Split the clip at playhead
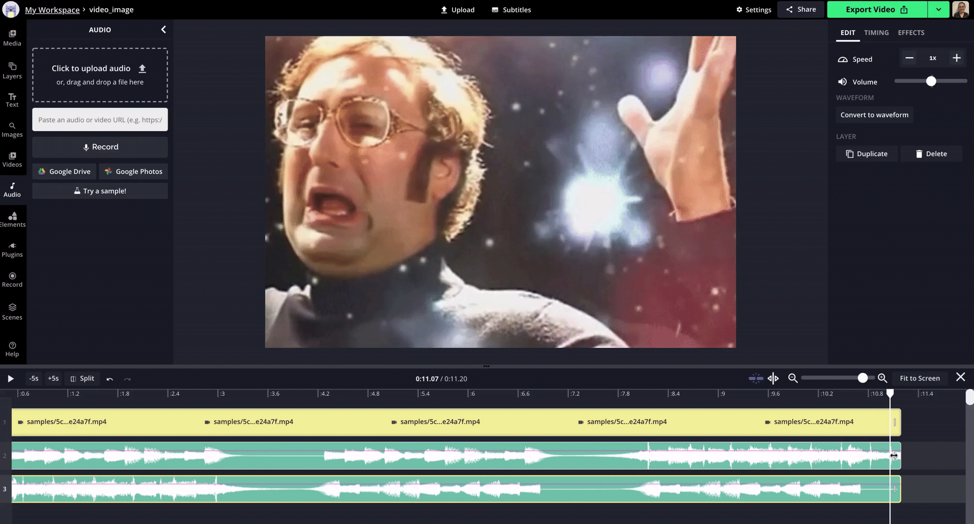The image size is (974, 524). 82,379
